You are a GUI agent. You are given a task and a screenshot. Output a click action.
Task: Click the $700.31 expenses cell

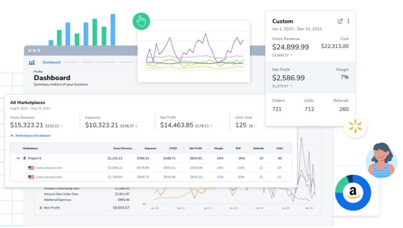143,158
